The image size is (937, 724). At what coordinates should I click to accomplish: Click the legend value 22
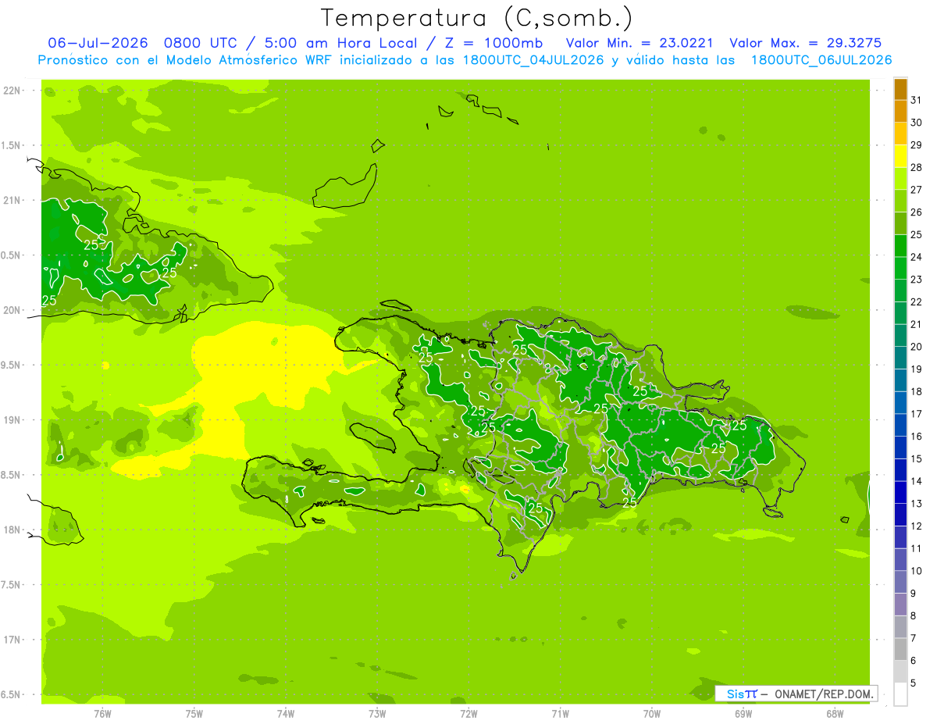point(916,302)
